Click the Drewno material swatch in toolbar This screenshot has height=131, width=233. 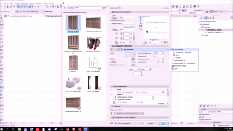(212, 12)
